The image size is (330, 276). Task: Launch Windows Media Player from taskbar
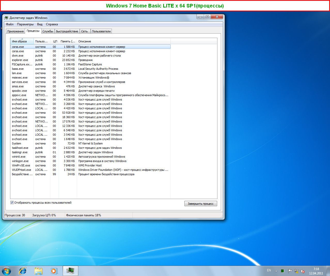54,271
